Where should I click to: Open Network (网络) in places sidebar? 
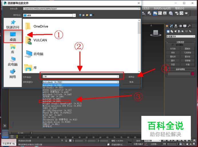coord(13,74)
